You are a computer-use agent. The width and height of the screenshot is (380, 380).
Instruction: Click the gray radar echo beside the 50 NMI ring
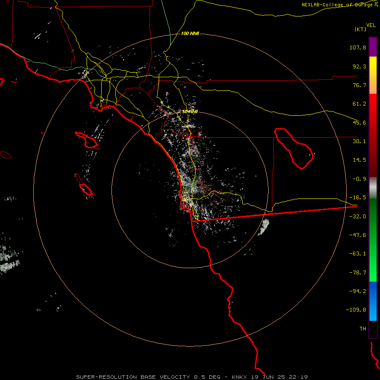[x=263, y=227]
